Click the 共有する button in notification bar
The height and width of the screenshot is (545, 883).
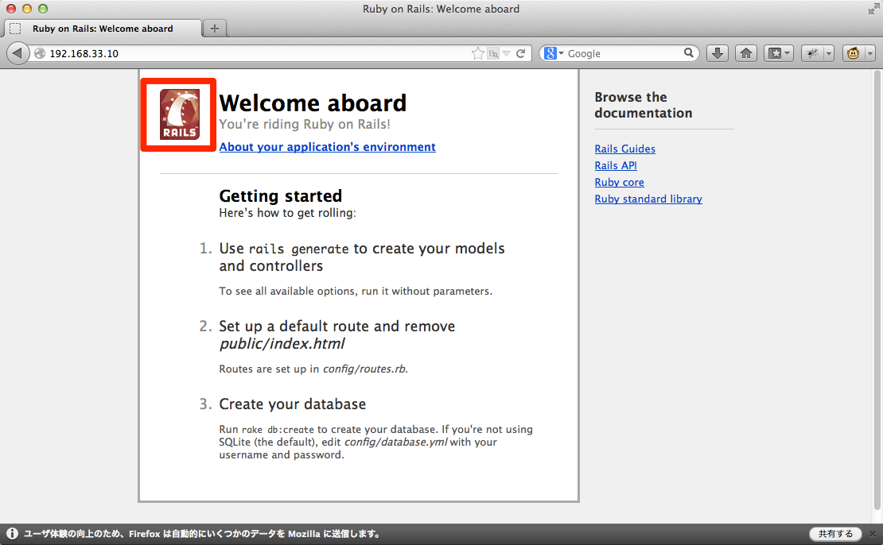pos(836,534)
